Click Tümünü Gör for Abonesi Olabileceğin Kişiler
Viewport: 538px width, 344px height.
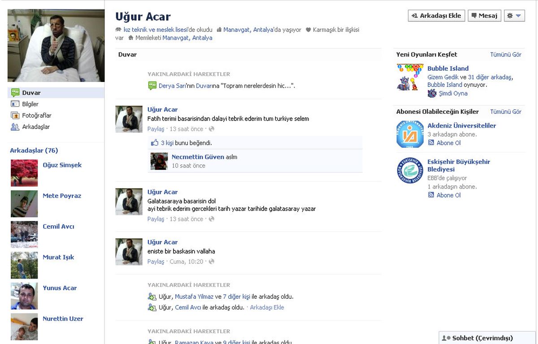click(506, 112)
